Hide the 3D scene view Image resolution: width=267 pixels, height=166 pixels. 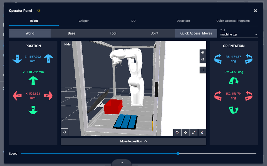coord(67,44)
